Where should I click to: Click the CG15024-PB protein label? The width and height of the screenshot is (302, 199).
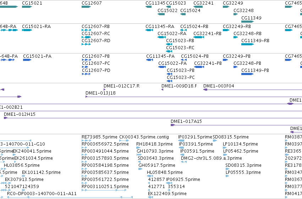[195, 56]
